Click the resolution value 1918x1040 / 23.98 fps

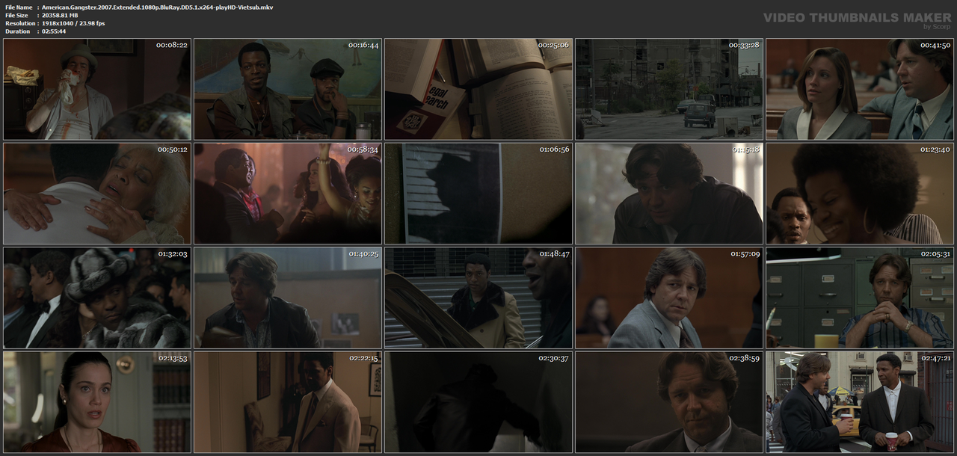(x=73, y=23)
